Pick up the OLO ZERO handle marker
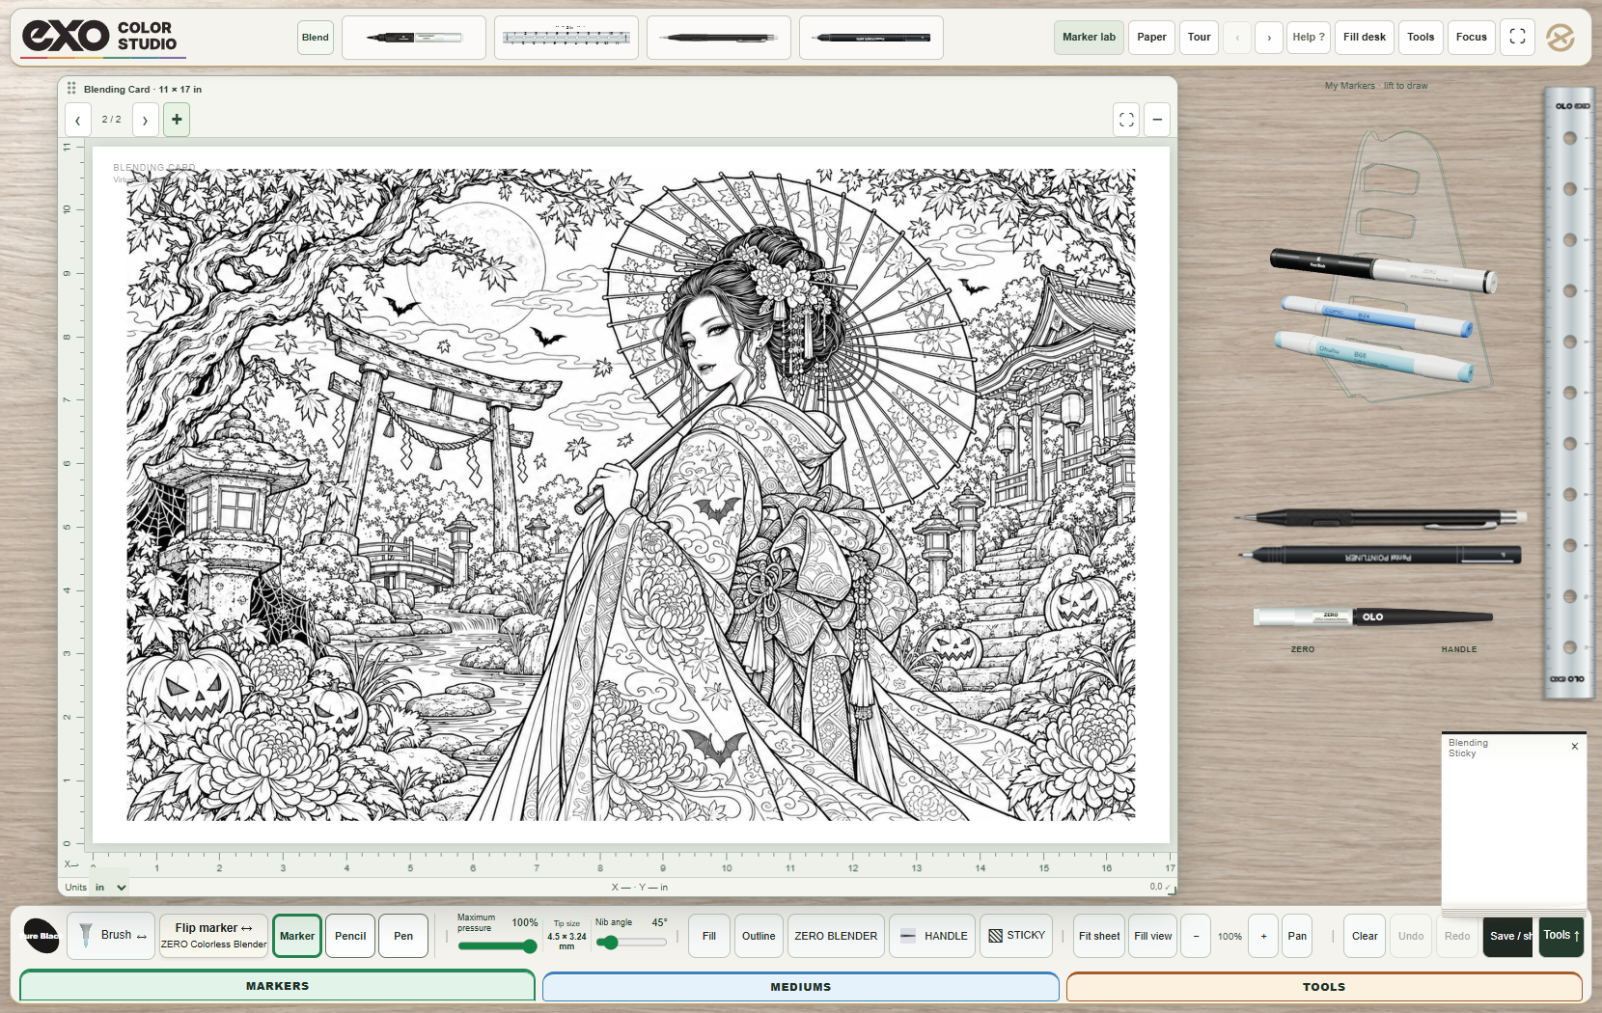The height and width of the screenshot is (1013, 1602). (x=1372, y=616)
